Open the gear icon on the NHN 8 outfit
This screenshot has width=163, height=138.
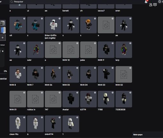(24, 68)
